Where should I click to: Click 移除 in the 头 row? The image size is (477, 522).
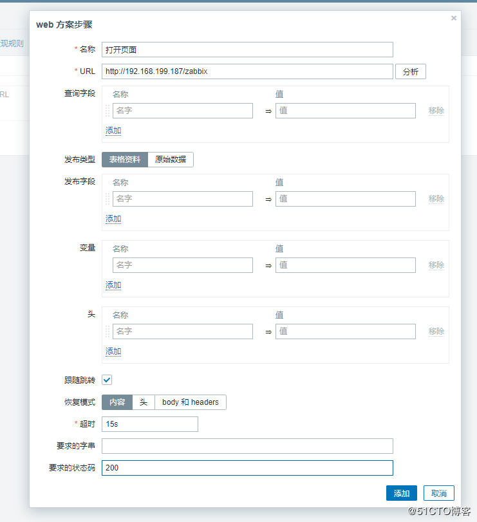click(436, 331)
